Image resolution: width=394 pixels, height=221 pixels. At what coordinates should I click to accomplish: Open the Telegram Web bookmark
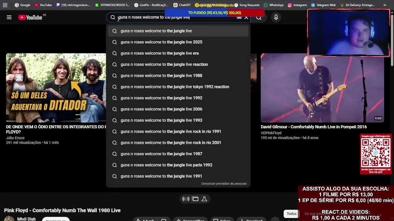(323, 5)
